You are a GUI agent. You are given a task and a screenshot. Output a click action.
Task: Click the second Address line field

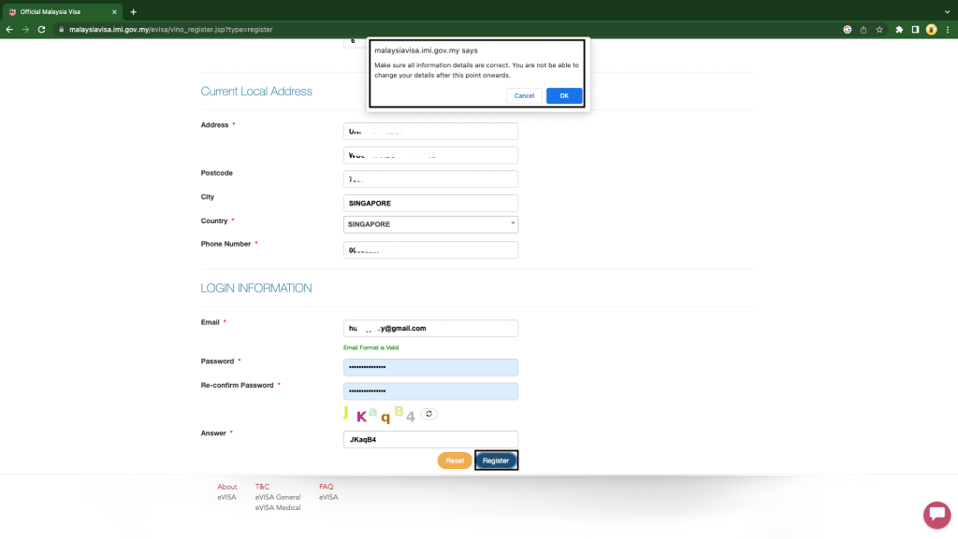[430, 155]
